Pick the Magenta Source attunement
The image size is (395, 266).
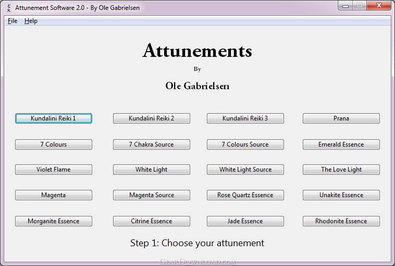click(x=152, y=195)
